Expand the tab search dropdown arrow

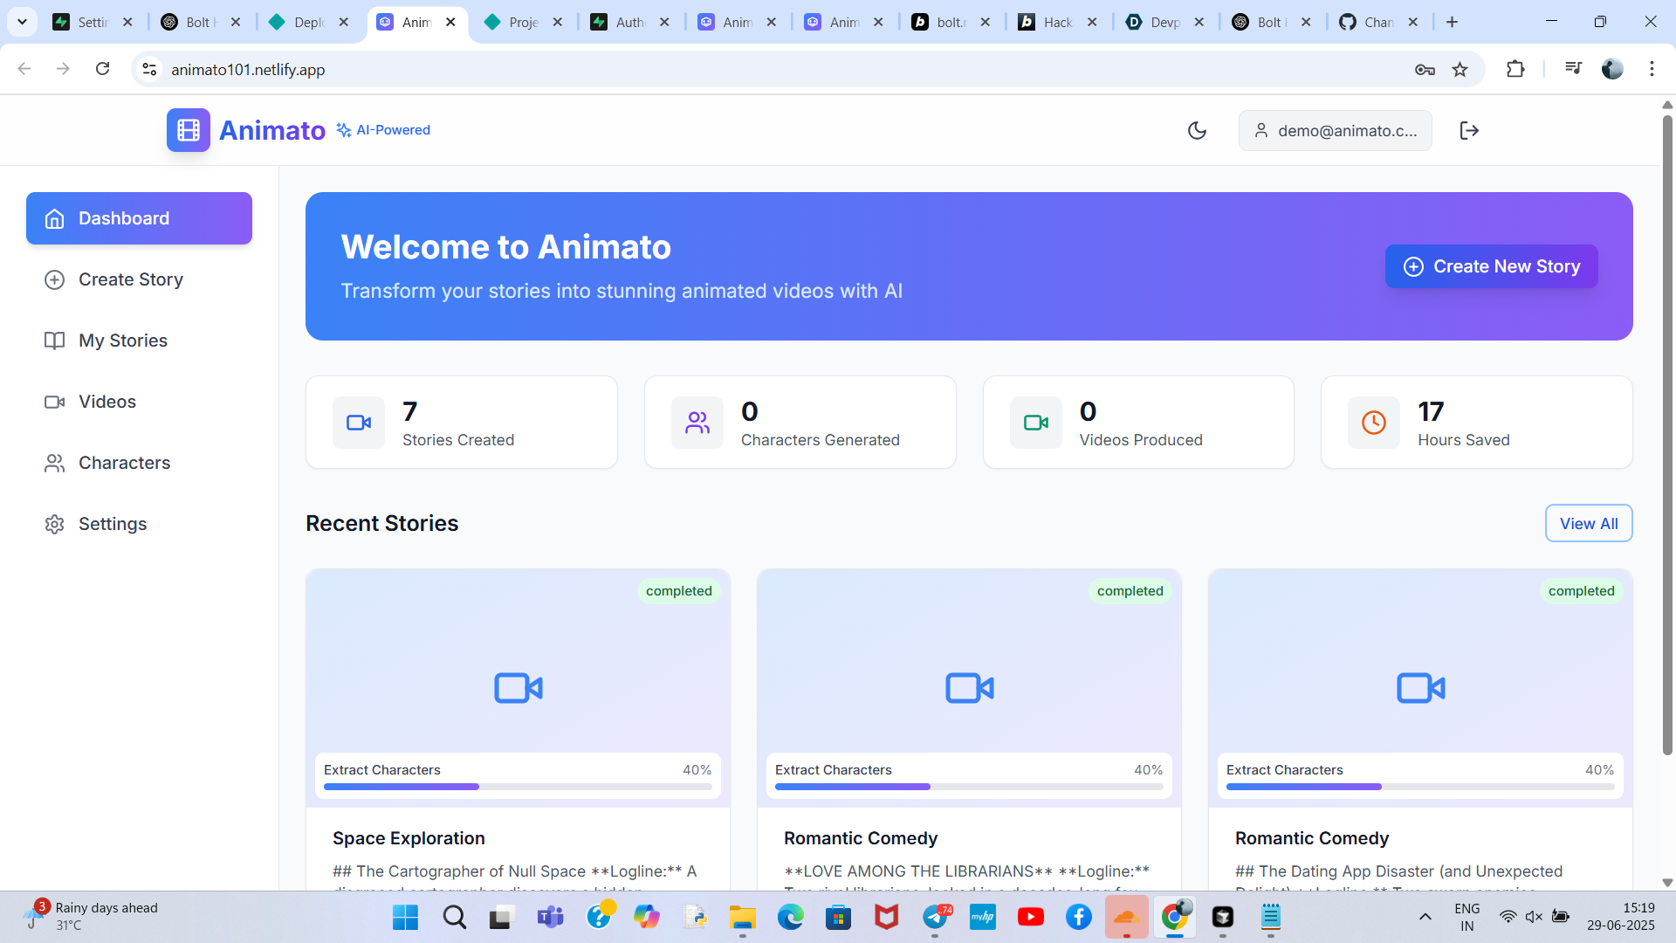coord(22,22)
